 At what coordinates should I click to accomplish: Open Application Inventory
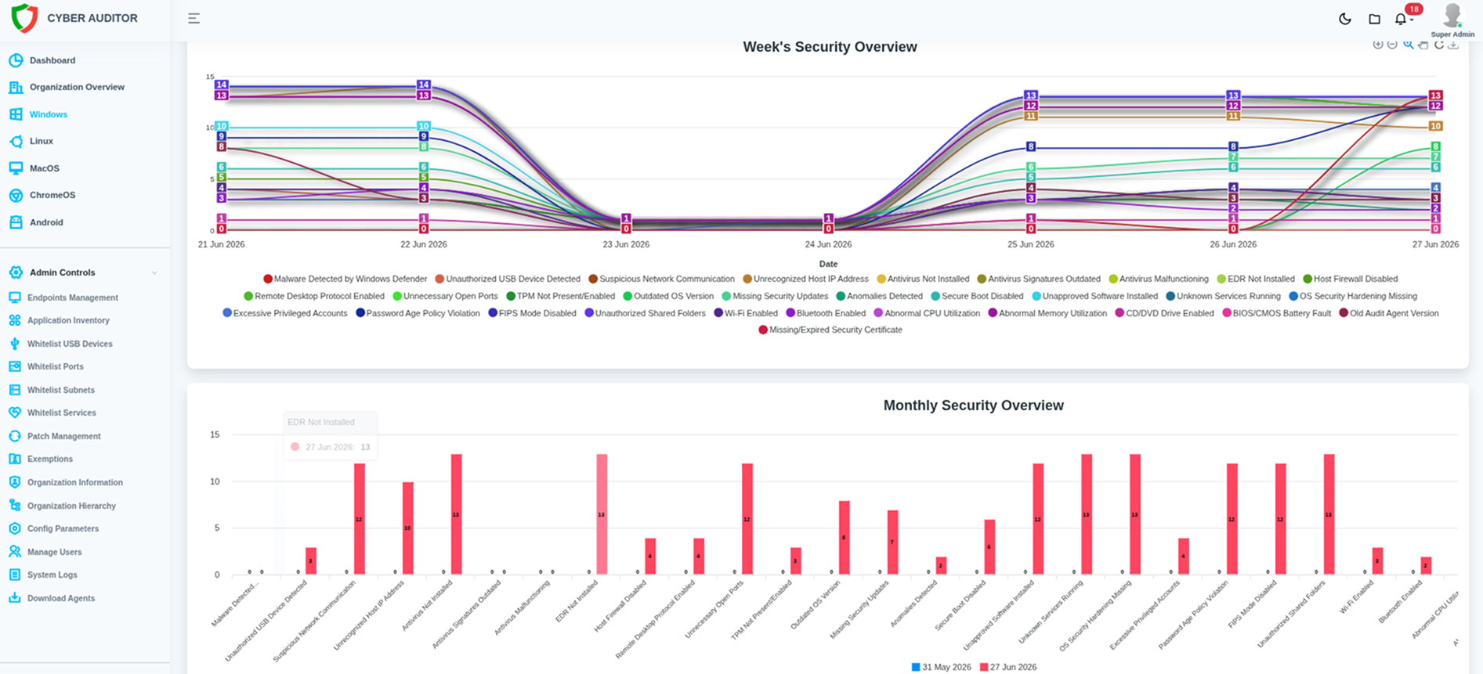click(68, 320)
